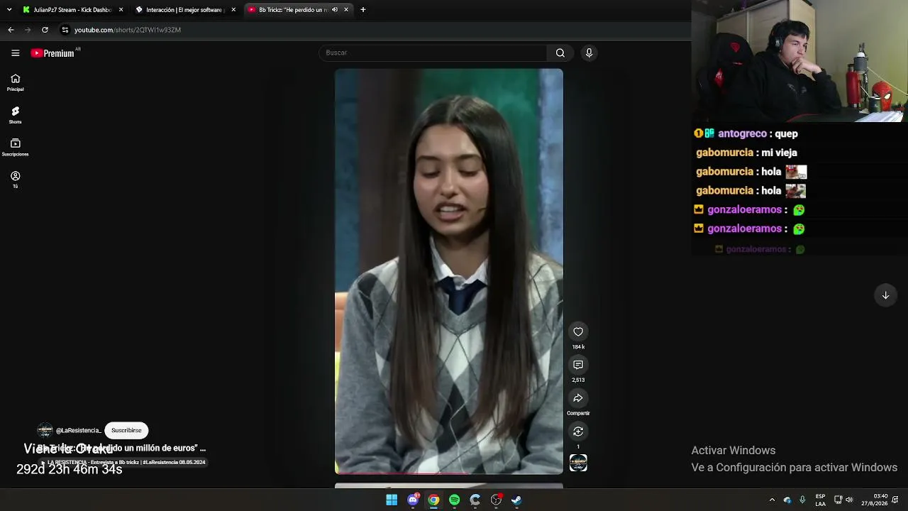Open Spotify from the taskbar
This screenshot has height=511, width=908.
pyautogui.click(x=454, y=500)
